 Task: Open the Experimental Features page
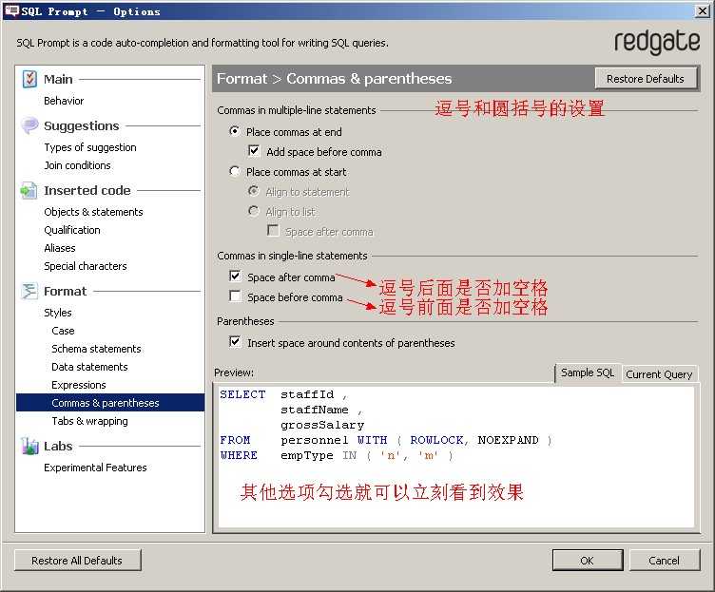[95, 468]
